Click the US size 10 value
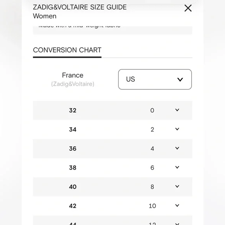The height and width of the screenshot is (225, 225). point(152,206)
